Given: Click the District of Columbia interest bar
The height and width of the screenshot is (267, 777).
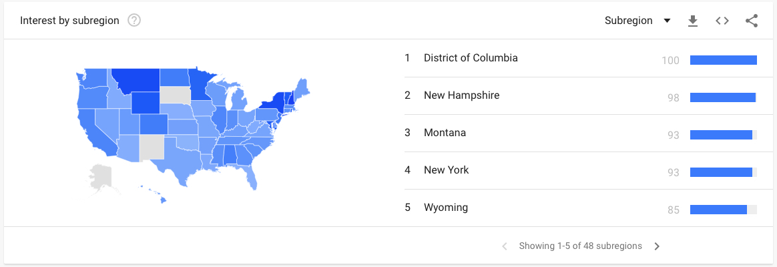Looking at the screenshot, I should pyautogui.click(x=724, y=61).
